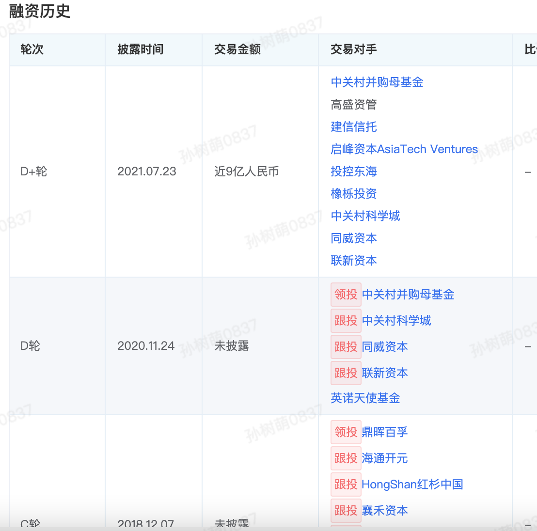Viewport: 537px width, 531px height.
Task: Open 领投 中关村并购母基金 link in D轮 row
Action: [408, 295]
